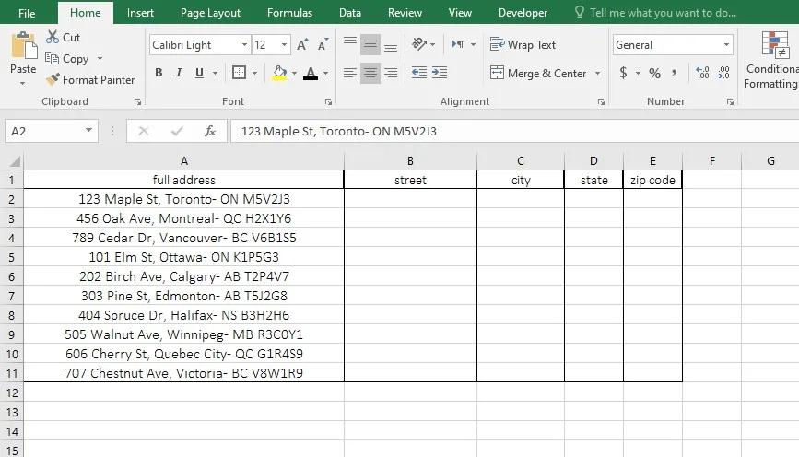Open the number format General dropdown
Image resolution: width=799 pixels, height=457 pixels.
[x=726, y=45]
